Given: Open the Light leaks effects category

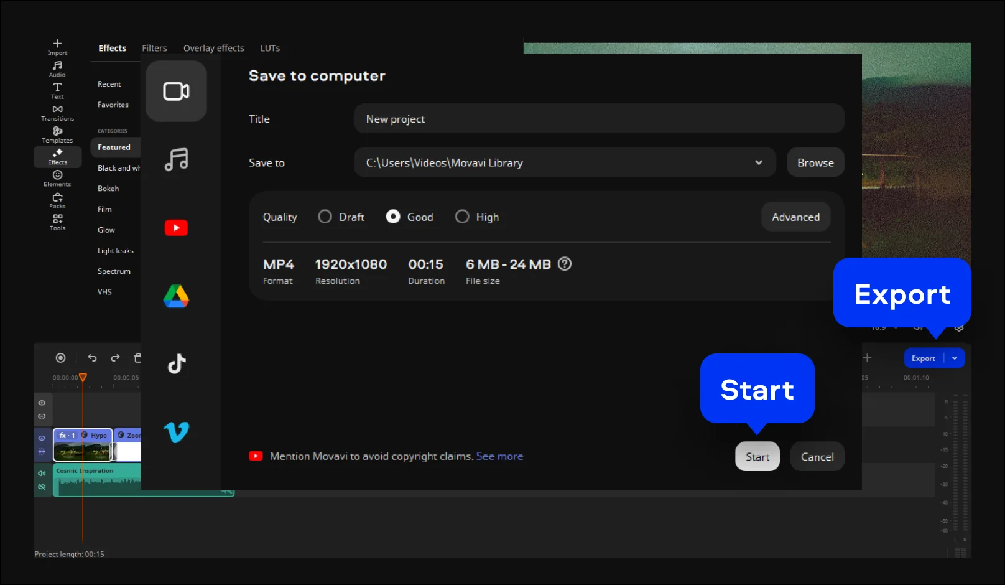Looking at the screenshot, I should (116, 251).
